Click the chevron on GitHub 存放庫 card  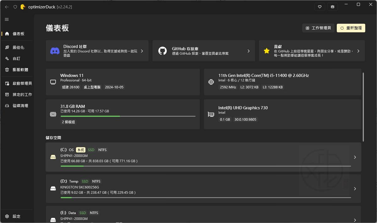[x=249, y=51]
